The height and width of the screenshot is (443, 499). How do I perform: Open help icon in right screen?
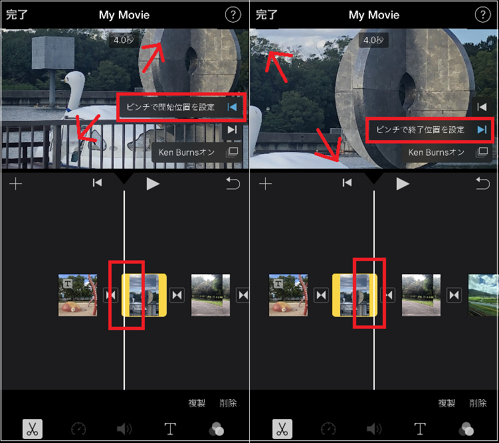tap(483, 15)
